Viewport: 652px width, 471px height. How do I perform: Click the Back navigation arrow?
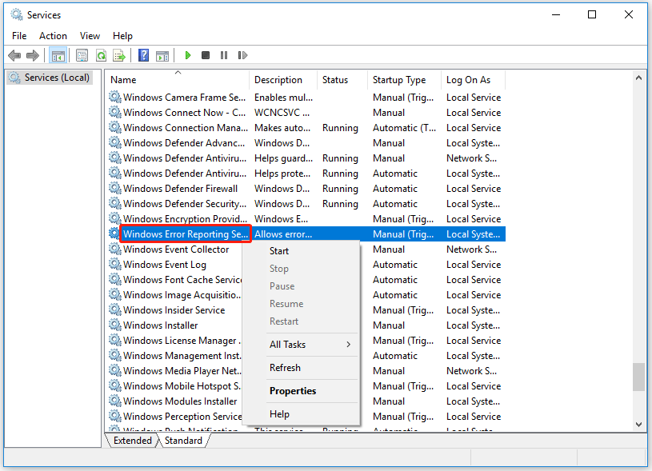tap(13, 55)
